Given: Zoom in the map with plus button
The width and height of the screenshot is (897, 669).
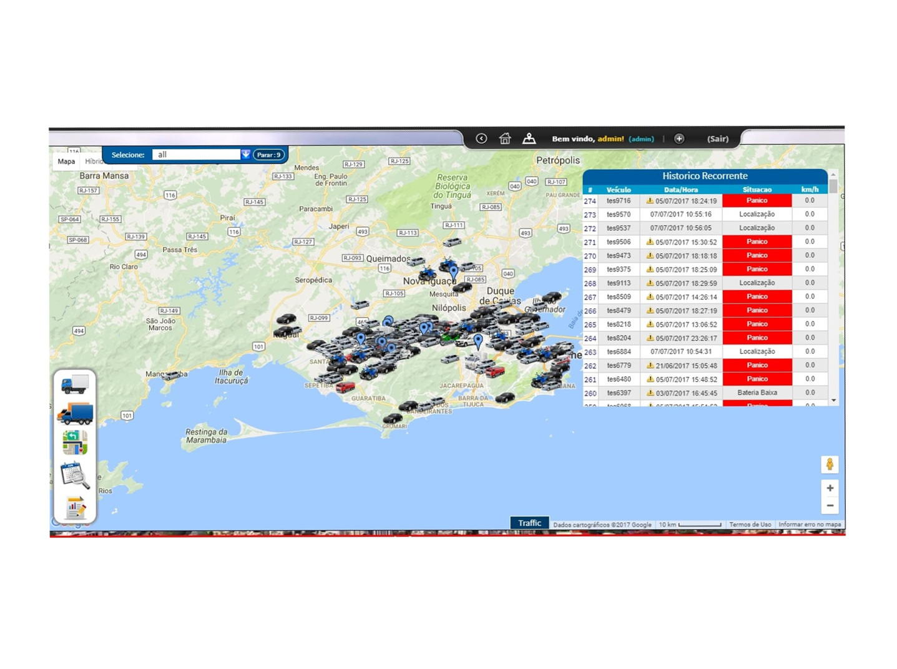Looking at the screenshot, I should (830, 488).
